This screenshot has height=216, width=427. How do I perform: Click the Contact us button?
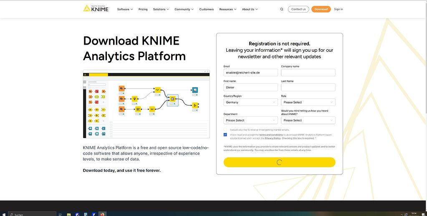click(298, 9)
